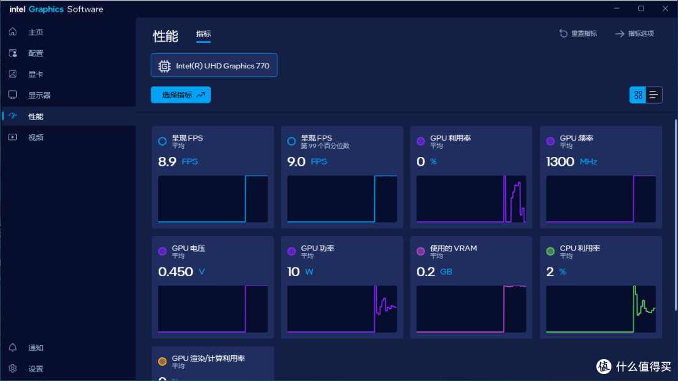
Task: Click the 配置 profile icon
Action: tap(13, 53)
